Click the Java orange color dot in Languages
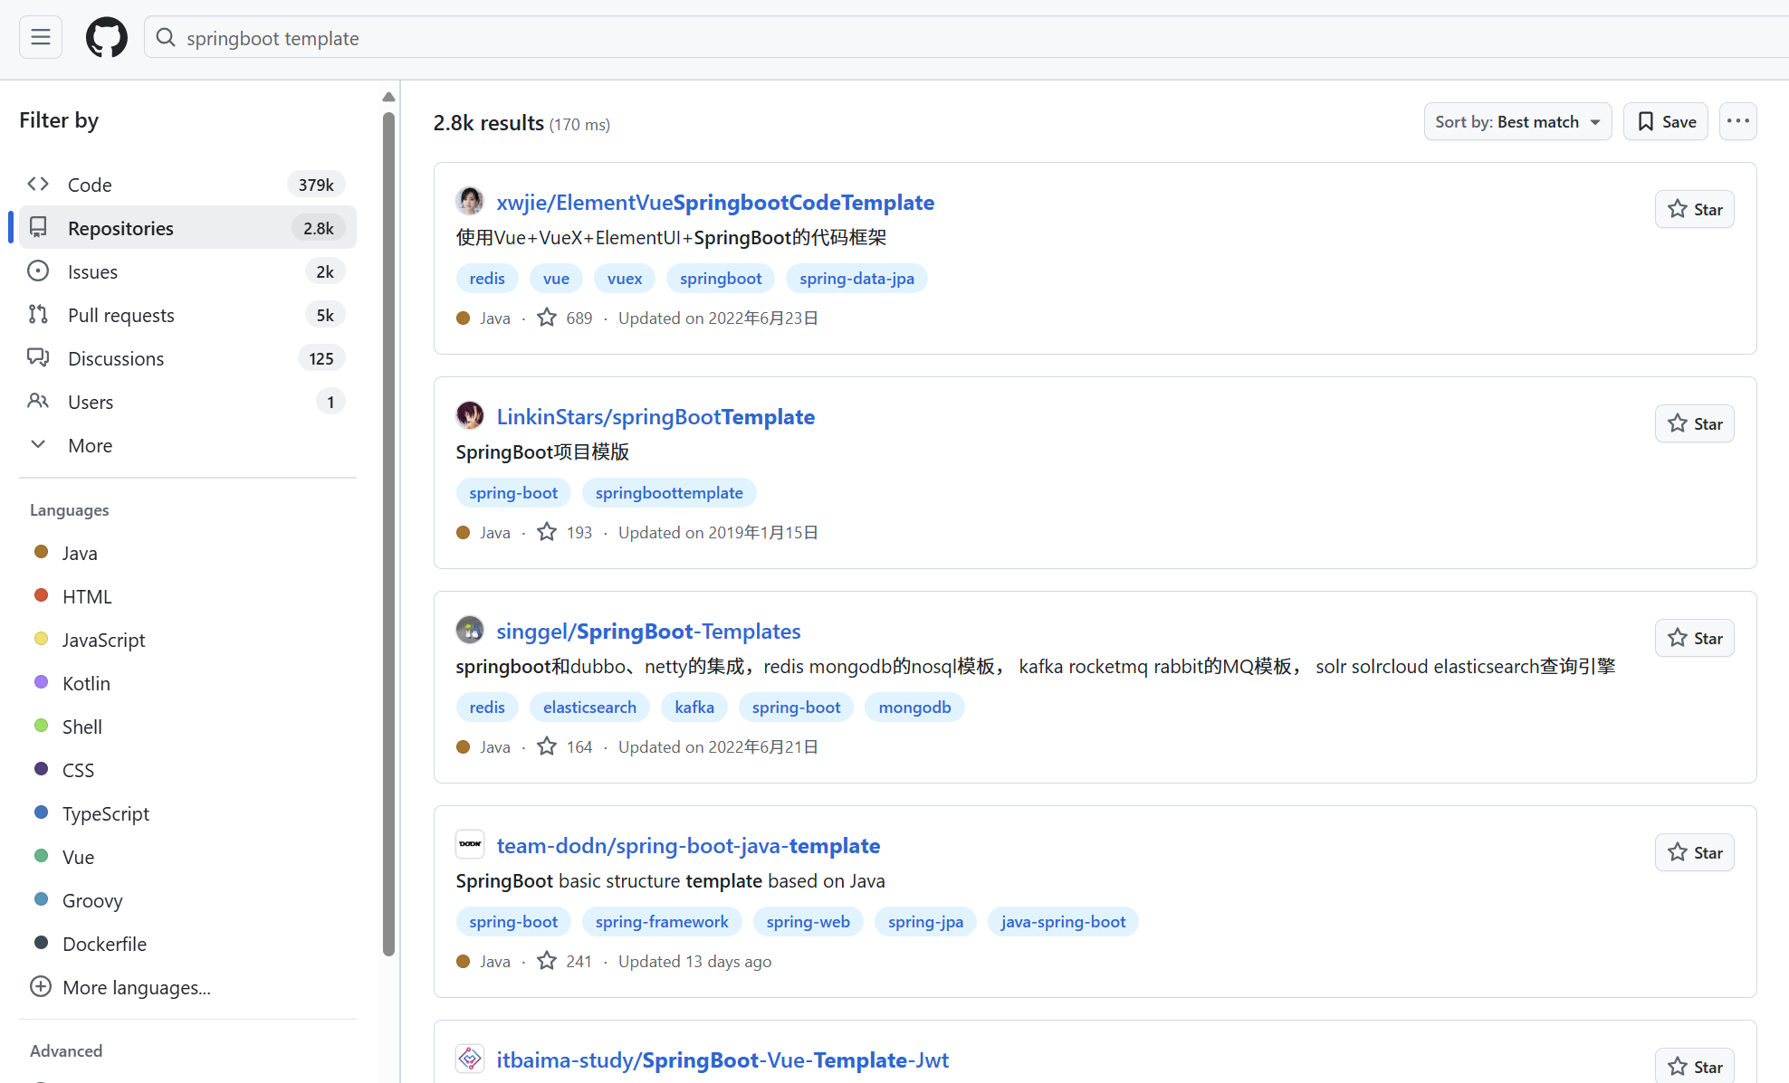 pos(41,552)
